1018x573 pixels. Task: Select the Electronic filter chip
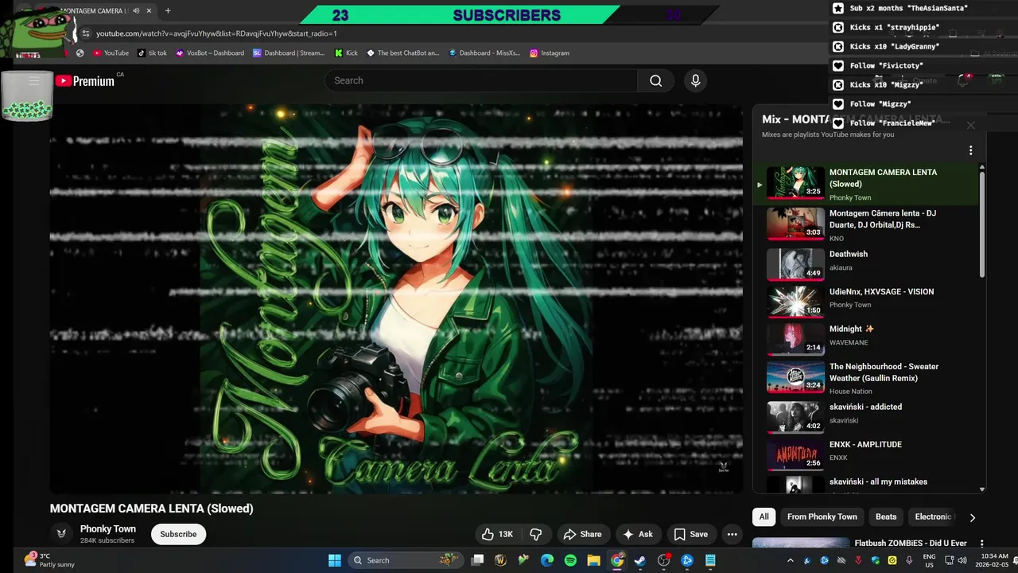click(933, 516)
